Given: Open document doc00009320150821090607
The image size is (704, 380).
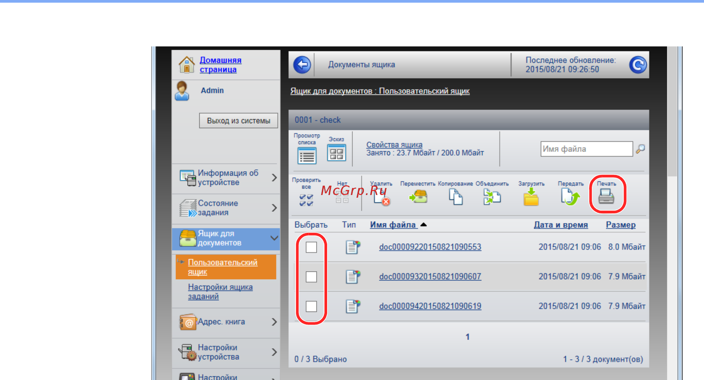Looking at the screenshot, I should (430, 276).
